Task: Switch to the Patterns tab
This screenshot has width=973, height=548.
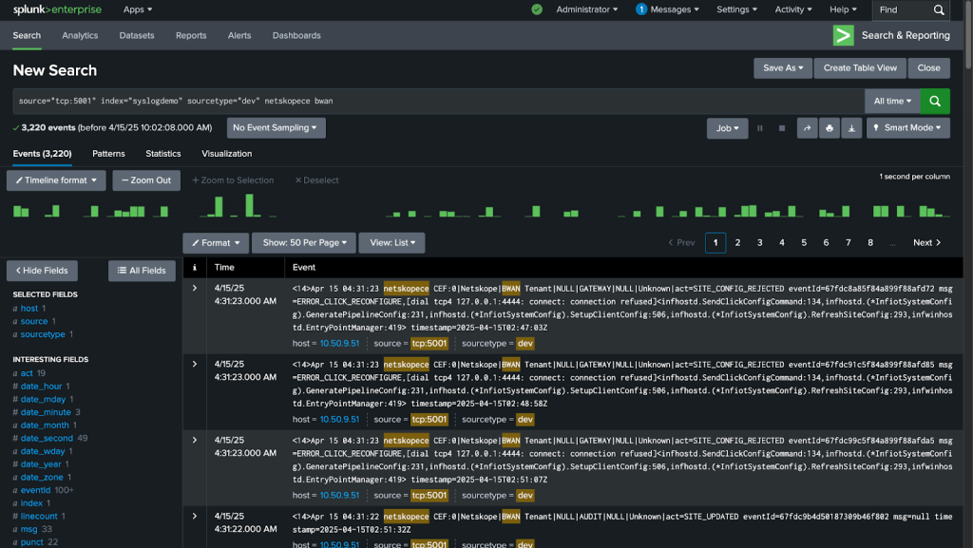Action: point(108,154)
